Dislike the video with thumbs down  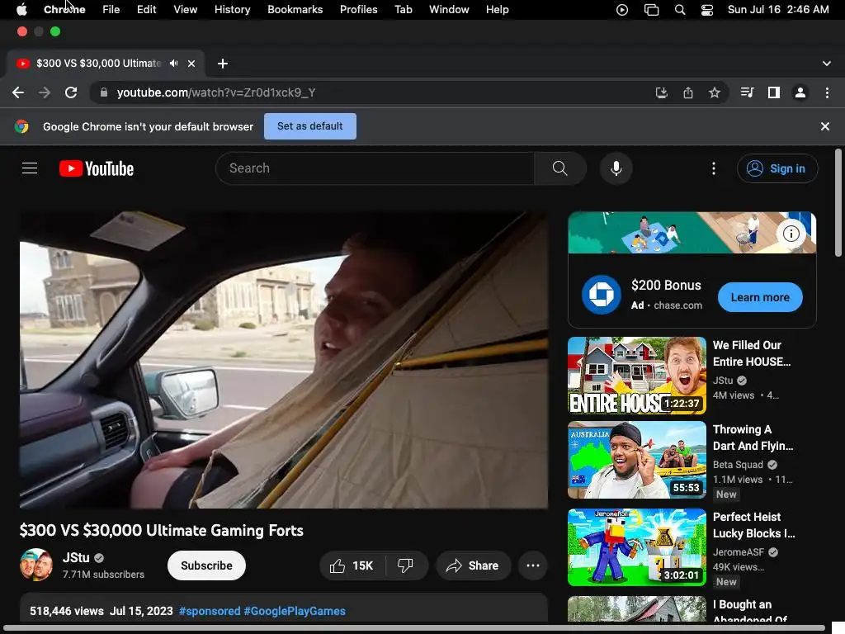[x=405, y=565]
